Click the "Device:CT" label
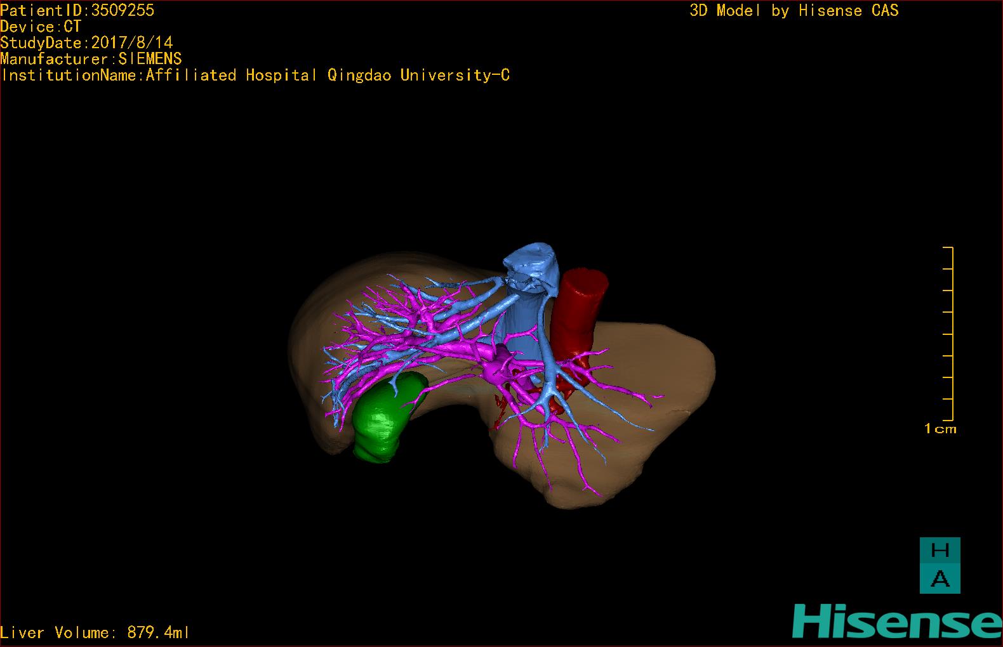The height and width of the screenshot is (647, 1003). coord(41,27)
